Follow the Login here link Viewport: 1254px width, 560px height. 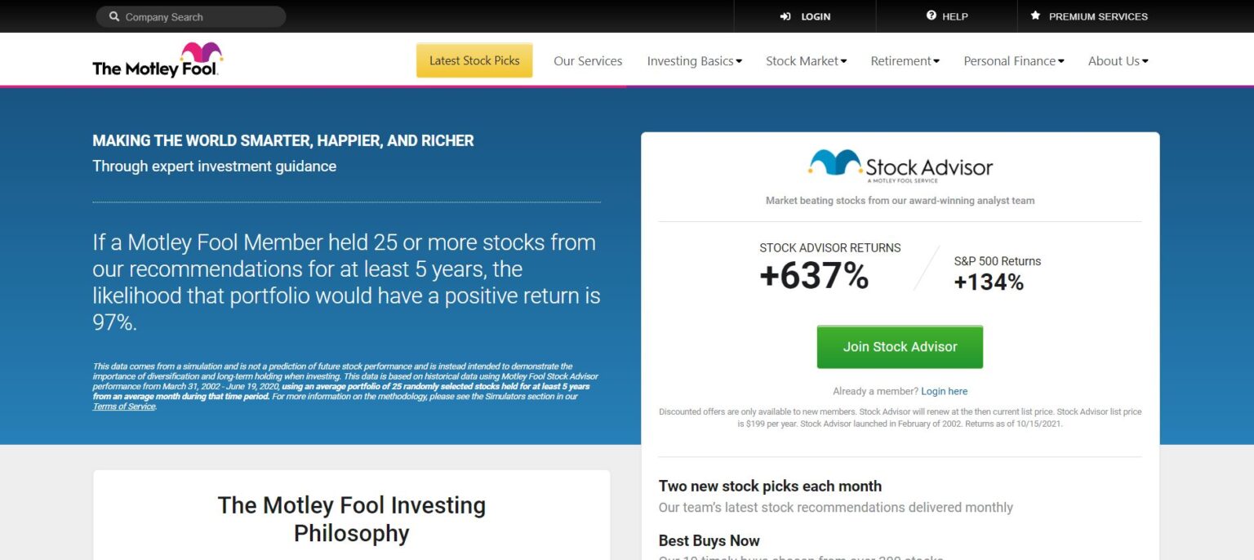pos(944,392)
